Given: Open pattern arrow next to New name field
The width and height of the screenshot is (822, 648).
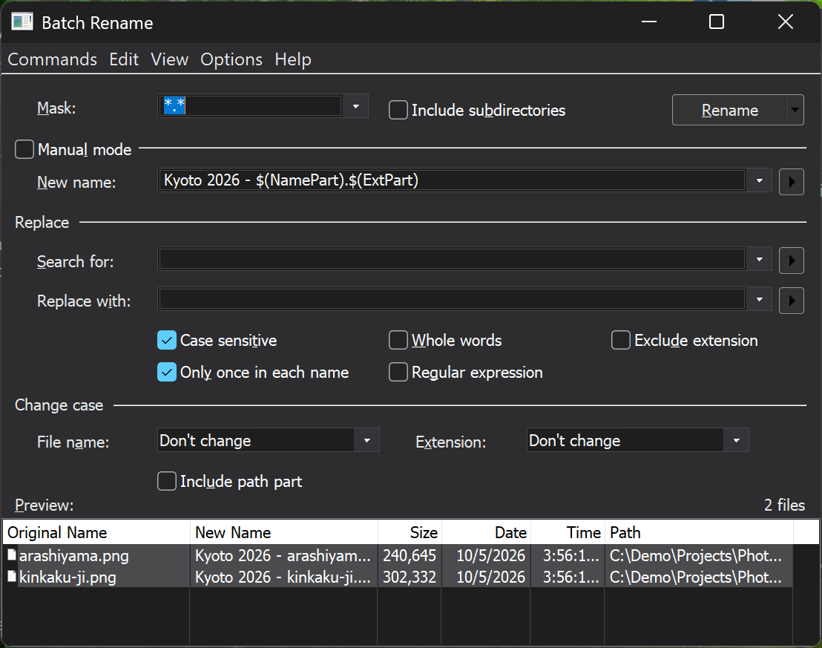Looking at the screenshot, I should 791,182.
